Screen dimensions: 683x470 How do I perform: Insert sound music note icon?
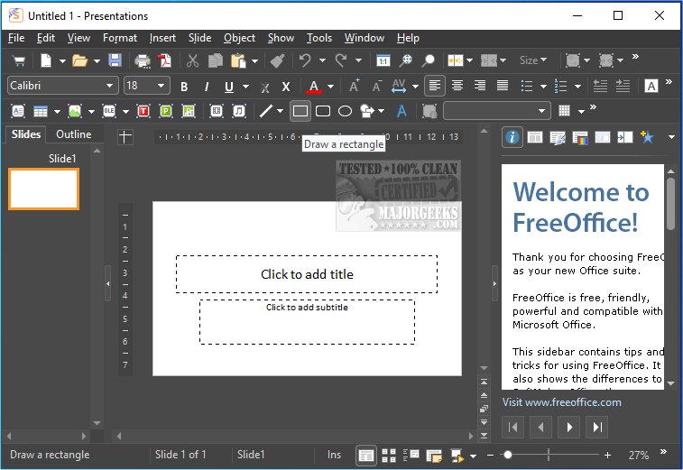(x=239, y=111)
